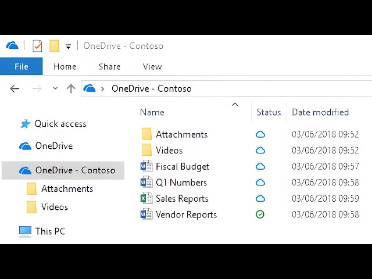372x279 pixels.
Task: Click the cloud status icon of Sales Reports
Action: 260,199
